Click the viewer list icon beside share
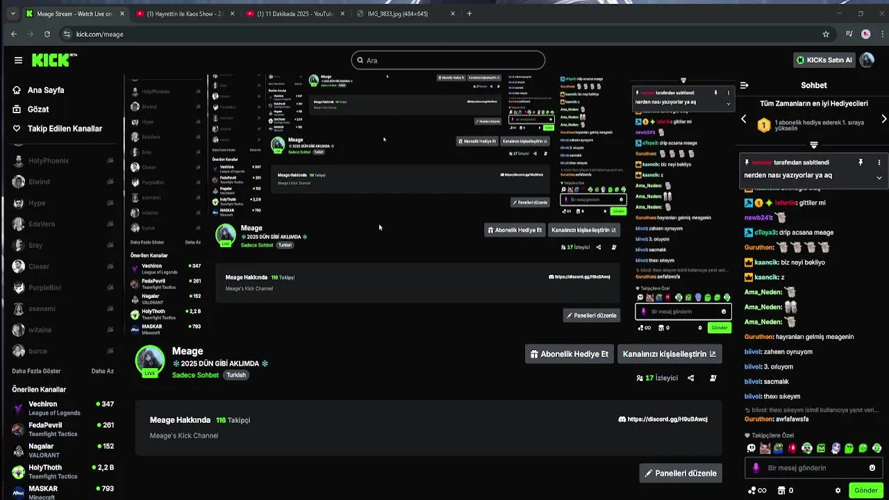This screenshot has width=889, height=500. [x=713, y=378]
